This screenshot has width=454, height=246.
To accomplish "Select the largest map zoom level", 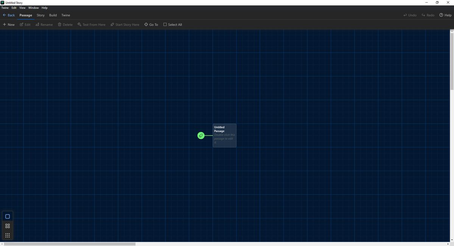I will tap(7, 216).
